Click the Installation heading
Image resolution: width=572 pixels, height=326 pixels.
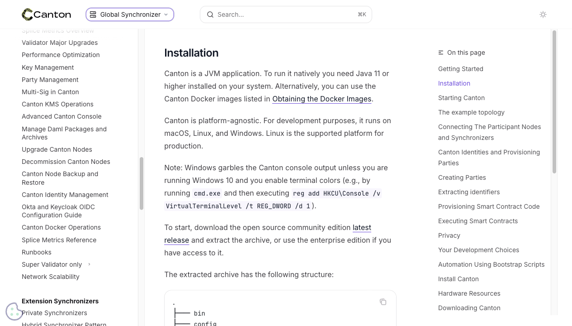(191, 53)
